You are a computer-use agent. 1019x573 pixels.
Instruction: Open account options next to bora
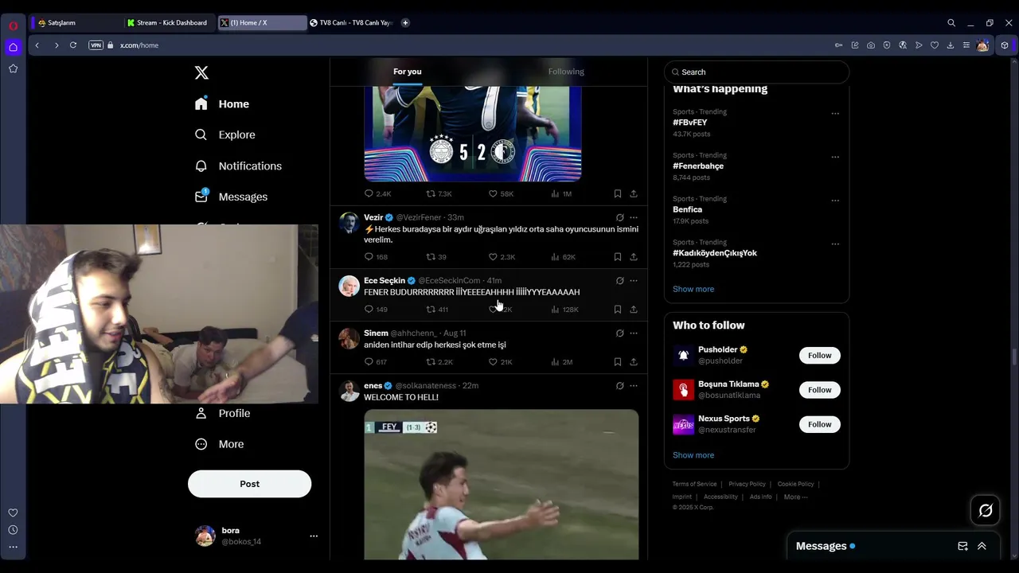coord(314,536)
